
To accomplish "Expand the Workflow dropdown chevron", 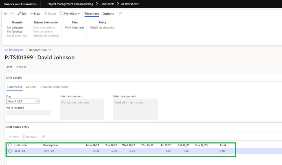I will [x=79, y=14].
